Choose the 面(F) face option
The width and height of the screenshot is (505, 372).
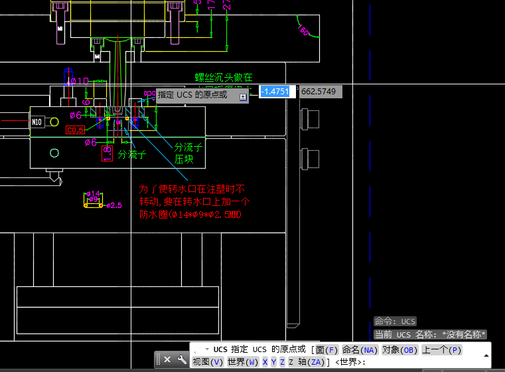click(x=326, y=350)
